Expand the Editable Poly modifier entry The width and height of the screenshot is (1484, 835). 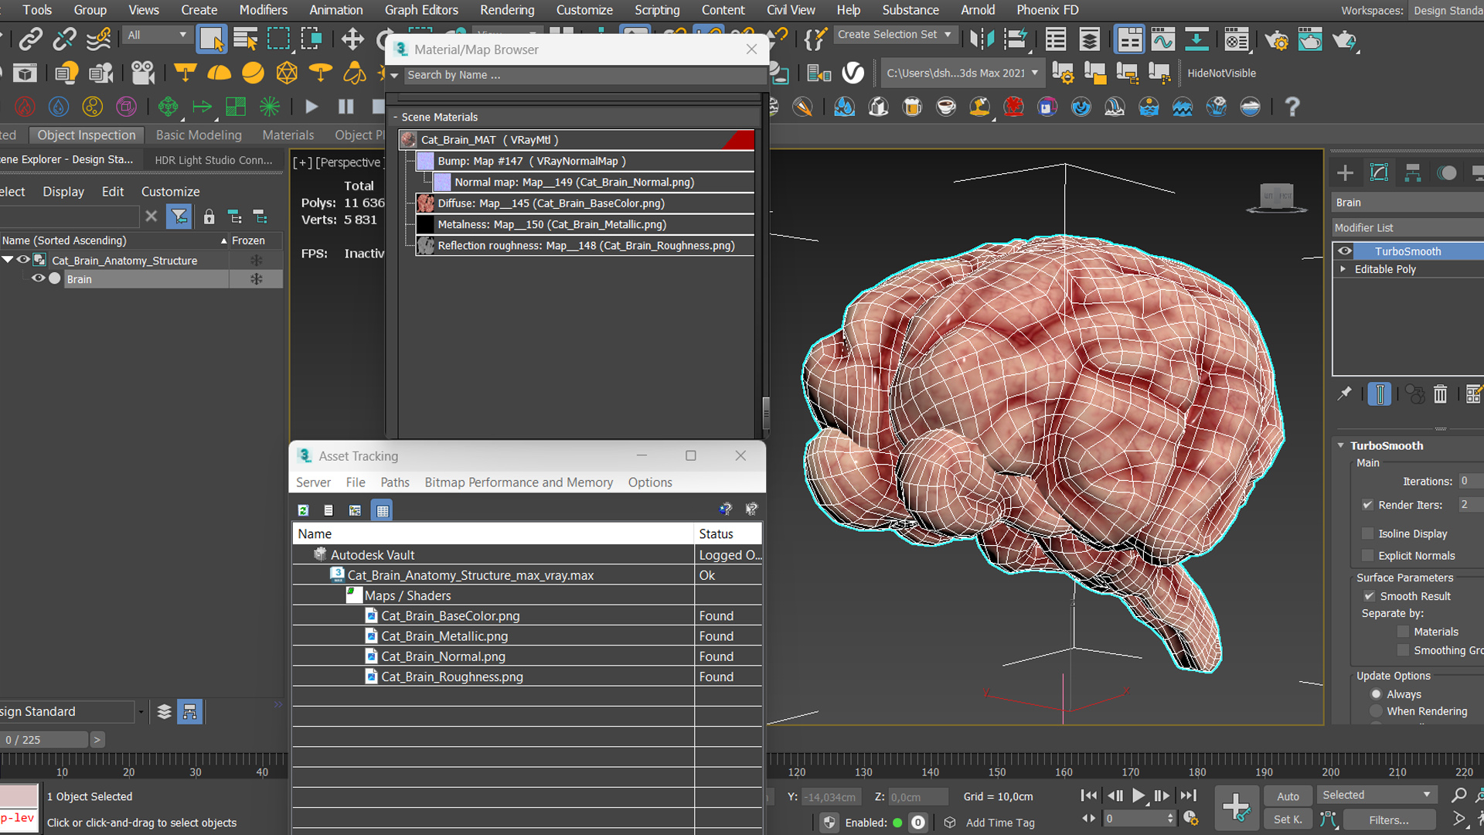coord(1343,269)
